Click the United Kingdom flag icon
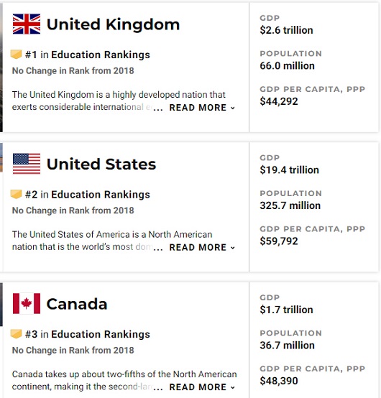Viewport: 381px width, 398px height. click(27, 24)
